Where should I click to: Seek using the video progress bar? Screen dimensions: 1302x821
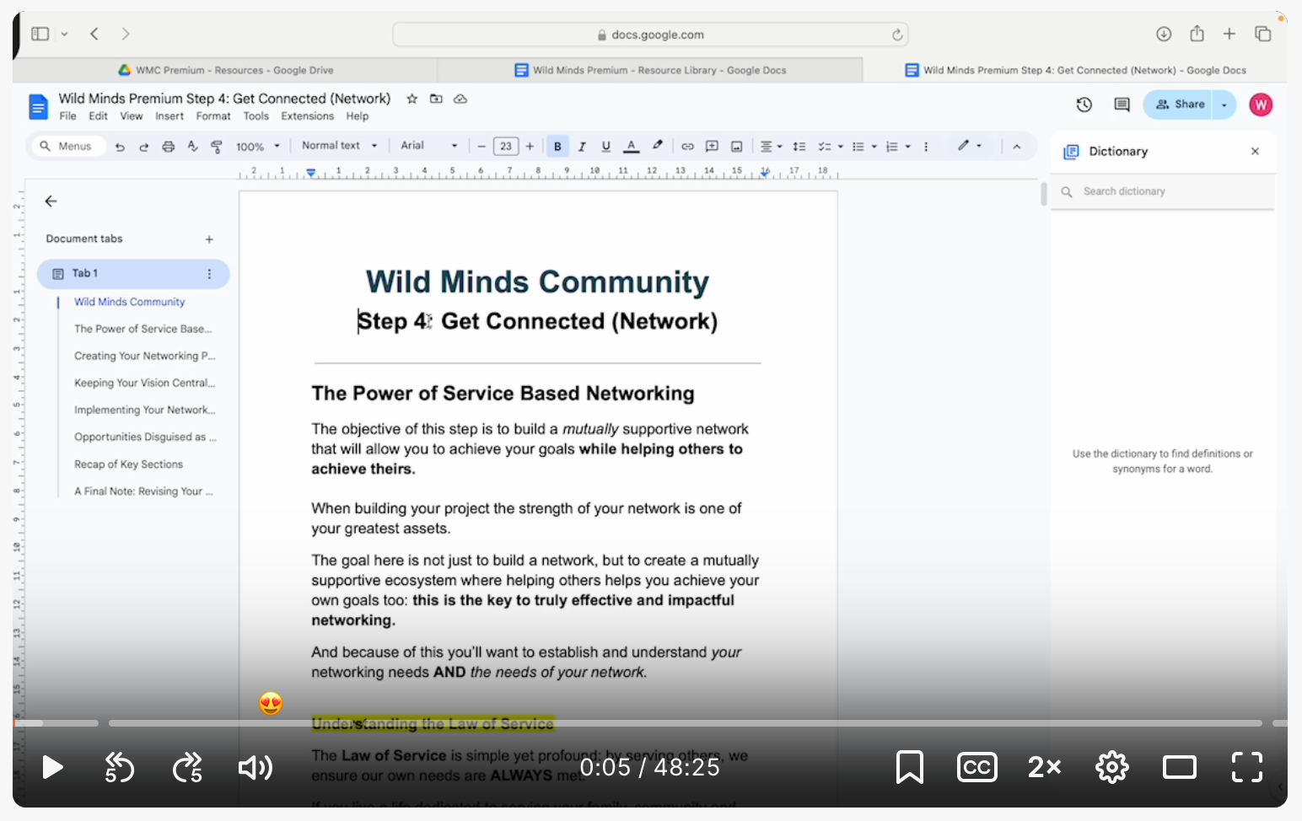click(650, 723)
